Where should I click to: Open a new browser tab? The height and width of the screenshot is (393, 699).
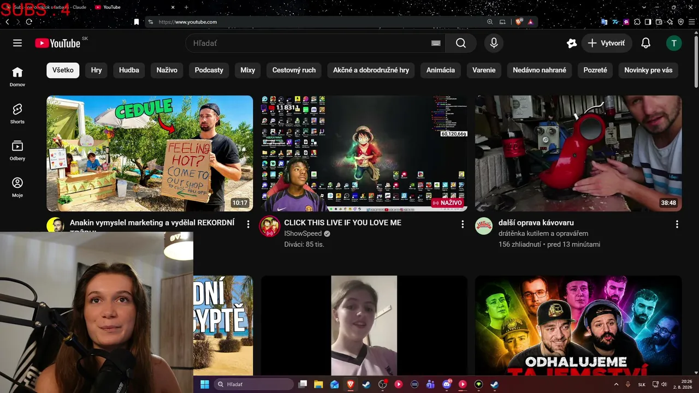pos(186,7)
